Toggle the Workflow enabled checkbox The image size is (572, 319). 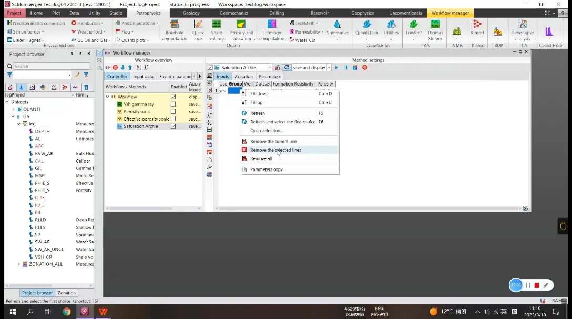click(x=173, y=97)
